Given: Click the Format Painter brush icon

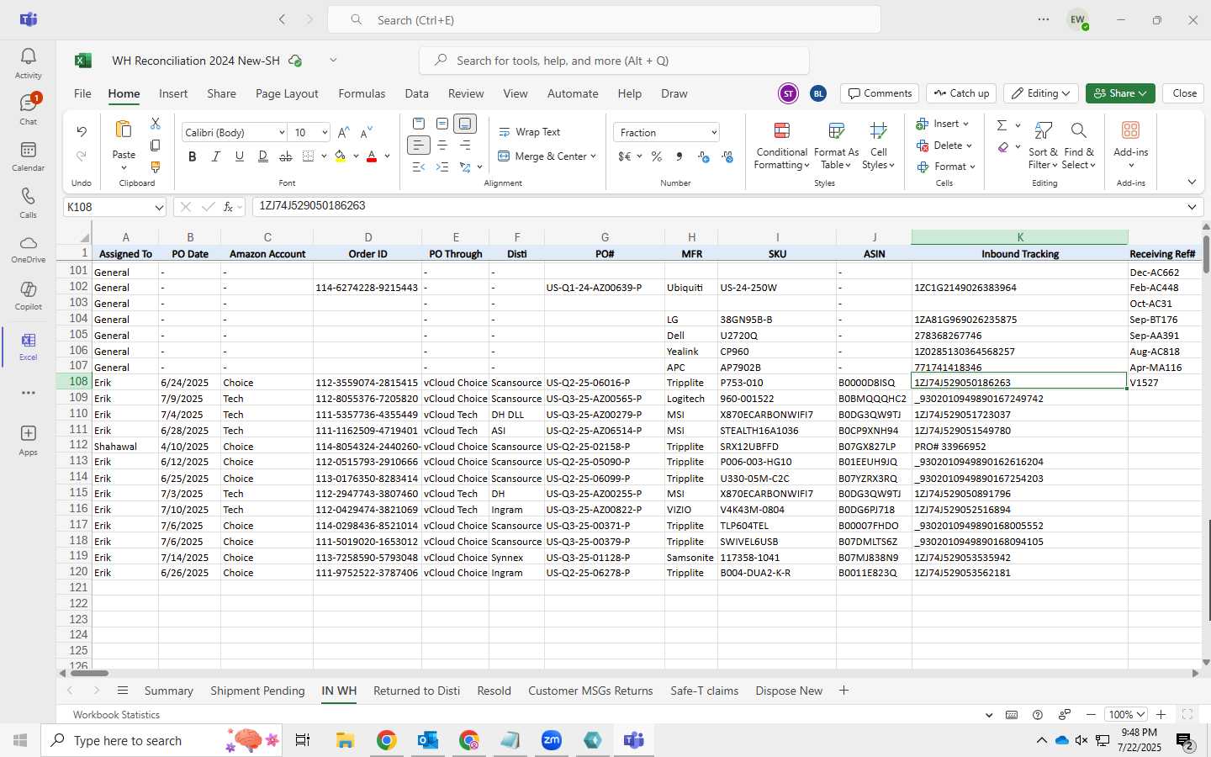Looking at the screenshot, I should [155, 167].
